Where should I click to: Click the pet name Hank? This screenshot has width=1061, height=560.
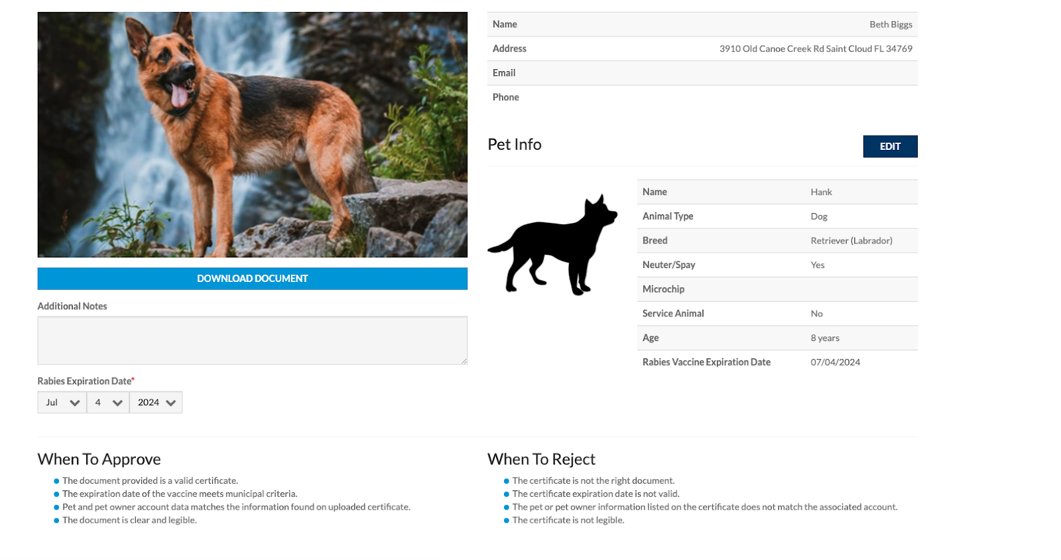(821, 192)
